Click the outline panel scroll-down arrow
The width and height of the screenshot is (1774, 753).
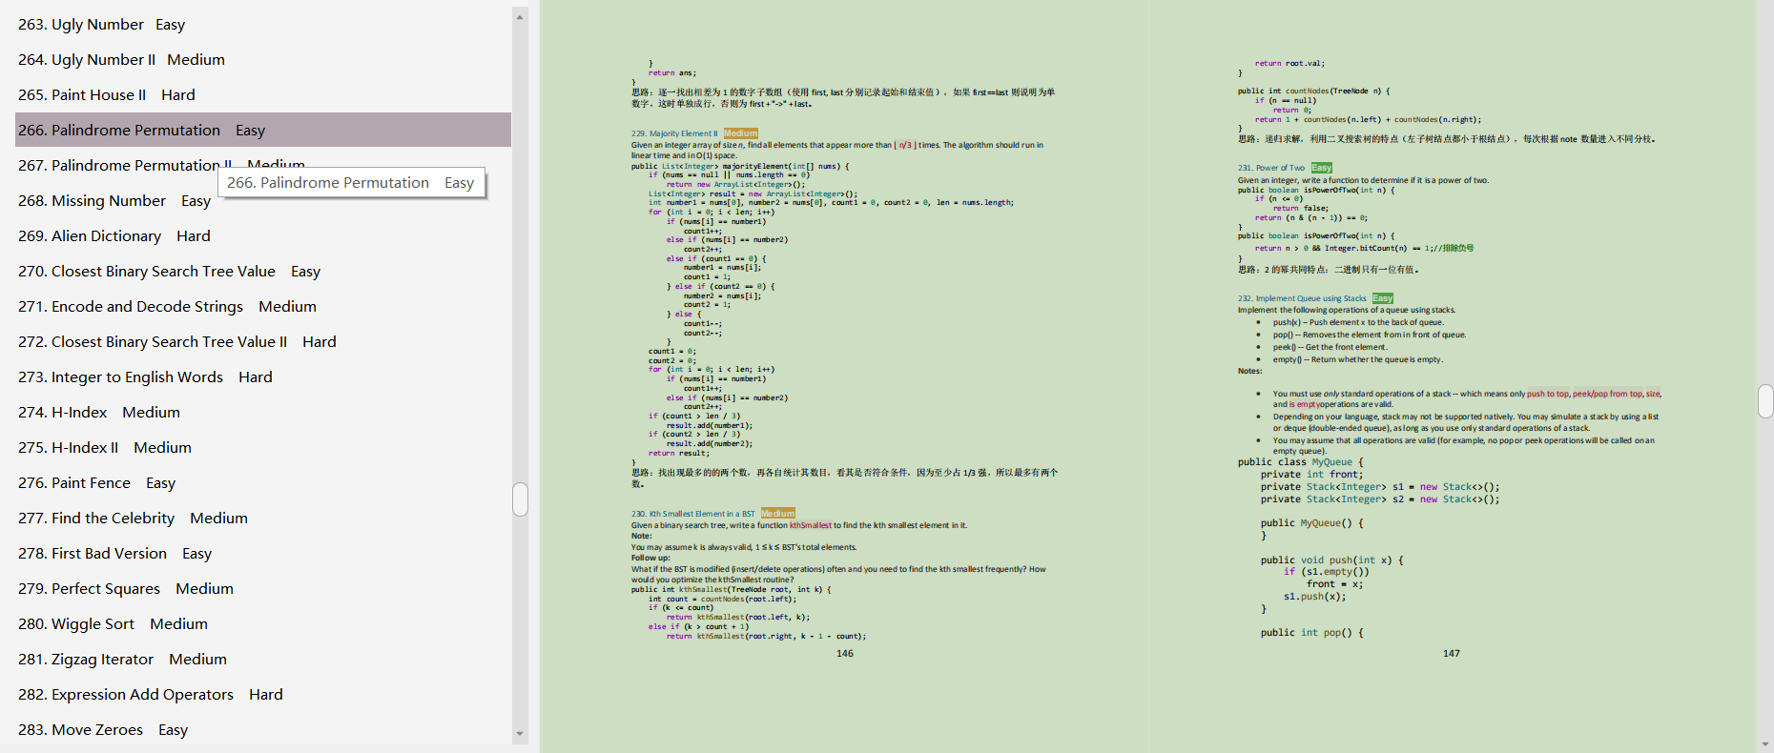(520, 734)
